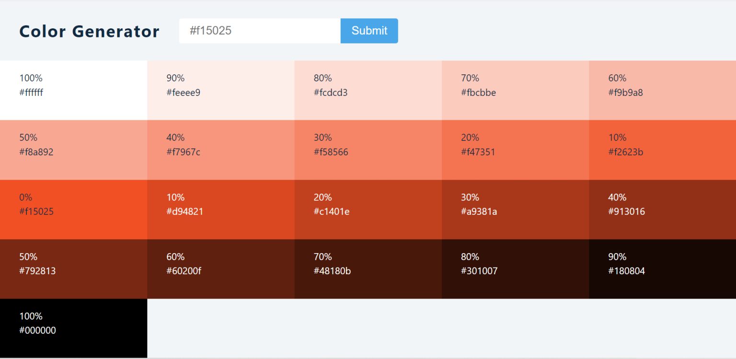Click the hex color input field
The width and height of the screenshot is (736, 359).
[259, 31]
